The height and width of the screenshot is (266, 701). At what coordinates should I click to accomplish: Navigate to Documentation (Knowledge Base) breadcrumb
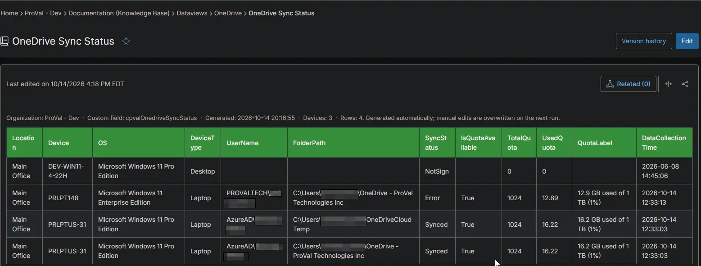tap(119, 13)
